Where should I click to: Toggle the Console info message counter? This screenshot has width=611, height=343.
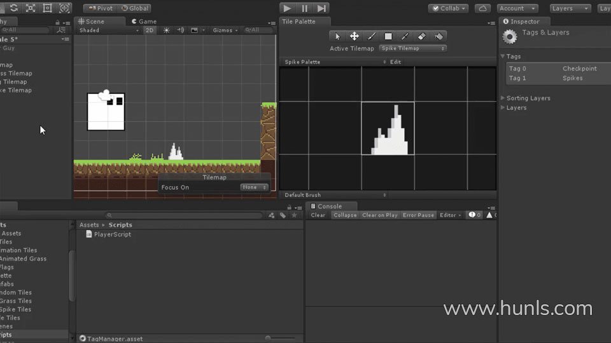coord(475,215)
